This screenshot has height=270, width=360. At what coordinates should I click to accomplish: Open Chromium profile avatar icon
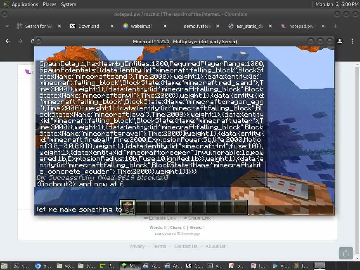point(340,41)
